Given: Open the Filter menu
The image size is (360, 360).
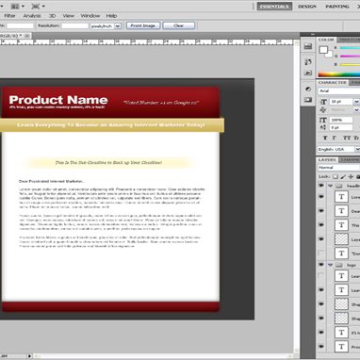Looking at the screenshot, I should click(9, 16).
